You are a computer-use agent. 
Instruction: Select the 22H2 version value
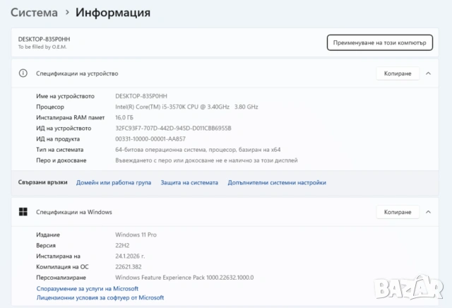[122, 245]
